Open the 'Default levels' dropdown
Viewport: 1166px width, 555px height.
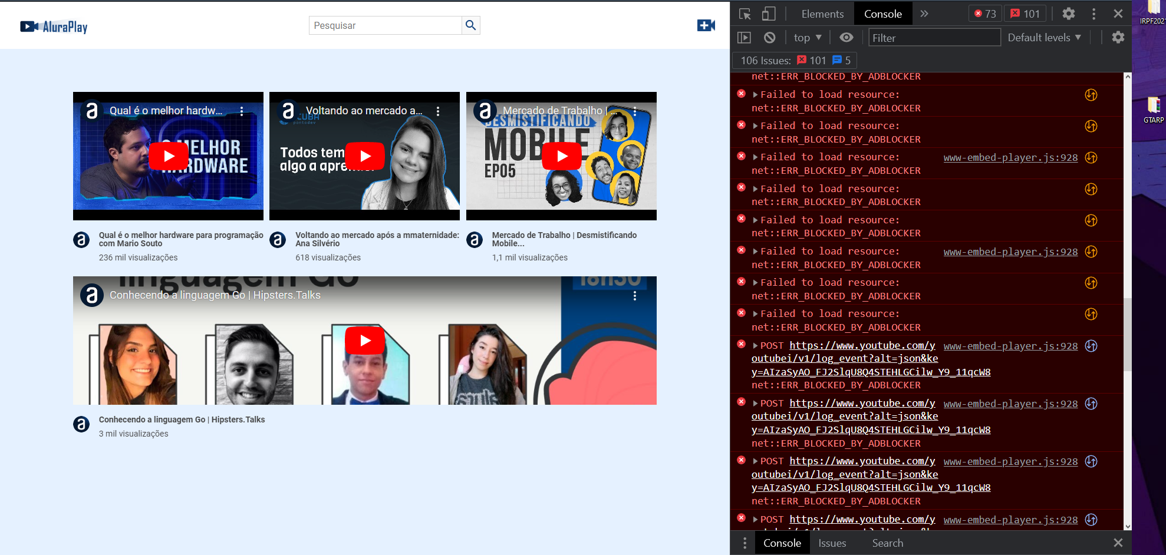point(1045,38)
